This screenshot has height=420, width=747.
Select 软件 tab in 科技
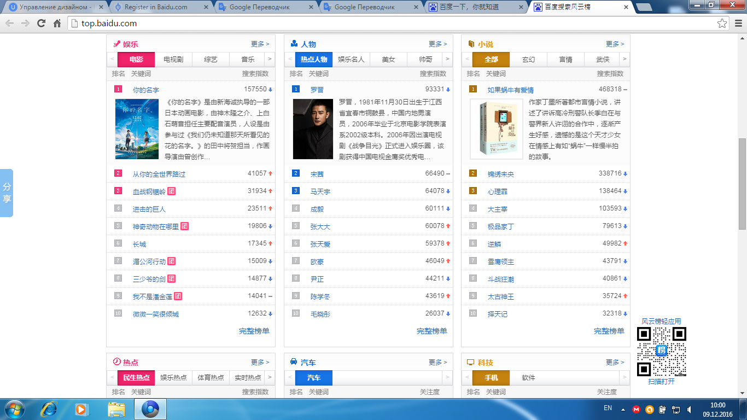528,378
